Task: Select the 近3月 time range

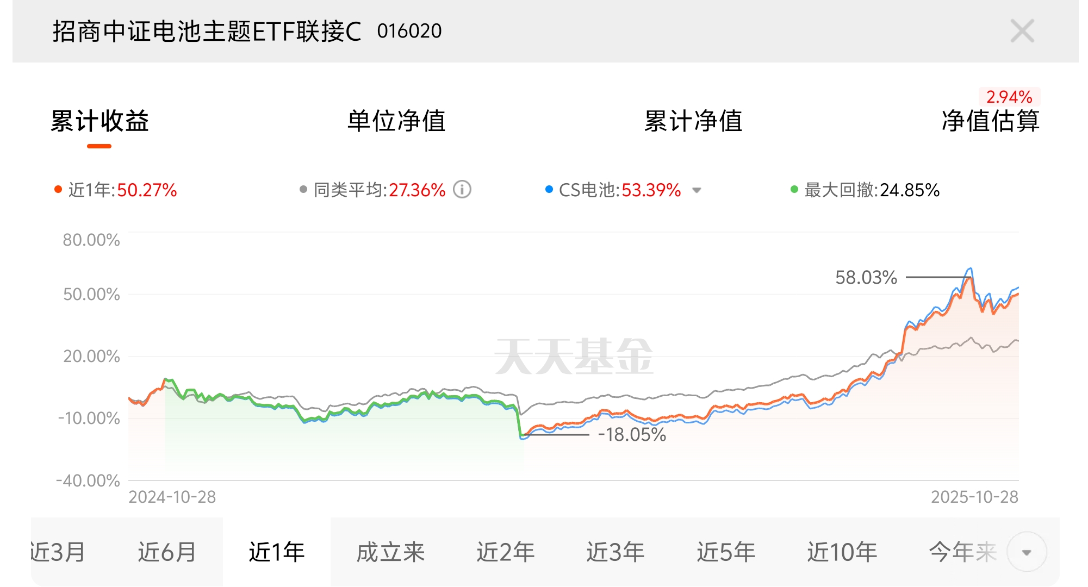Action: pyautogui.click(x=58, y=552)
